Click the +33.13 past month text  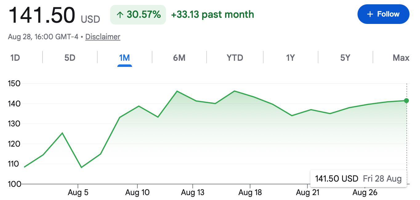click(212, 14)
